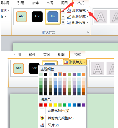Viewport: 118px width, 128px height.
Task: Open 引用 tab in upper ribbon
Action: (x=21, y=3)
